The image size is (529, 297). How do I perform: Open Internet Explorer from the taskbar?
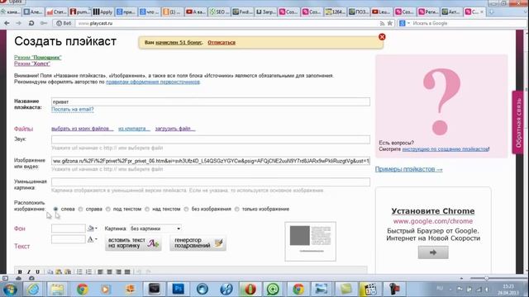click(33, 290)
